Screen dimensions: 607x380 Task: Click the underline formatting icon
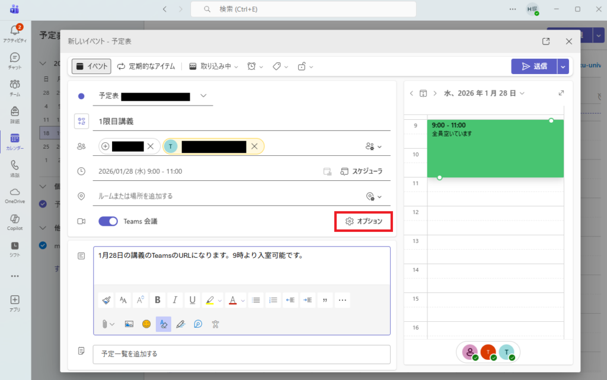point(192,300)
